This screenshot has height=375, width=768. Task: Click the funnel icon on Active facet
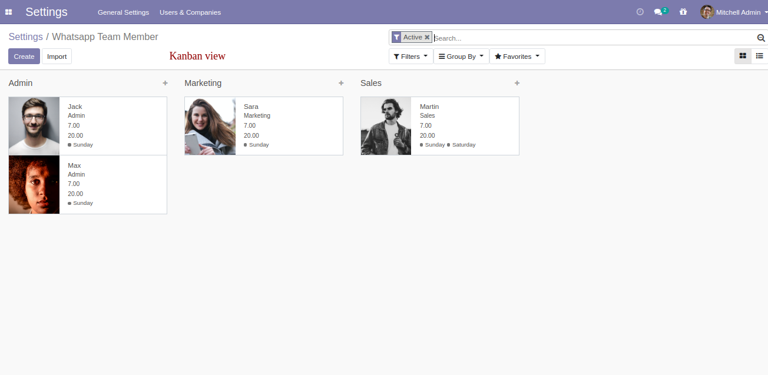pyautogui.click(x=396, y=37)
